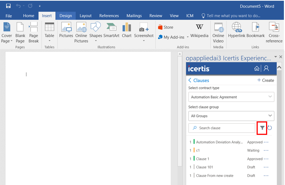The width and height of the screenshot is (285, 185).
Task: Open the Wikipedia add-in
Action: 199,31
